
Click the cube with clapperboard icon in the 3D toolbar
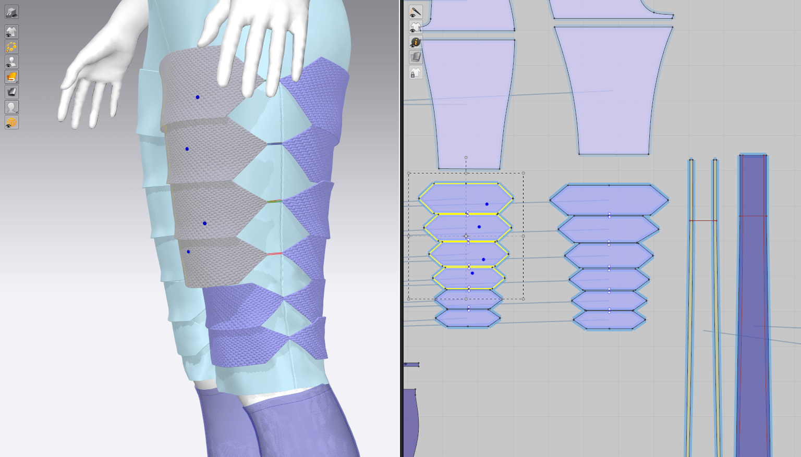click(x=11, y=12)
